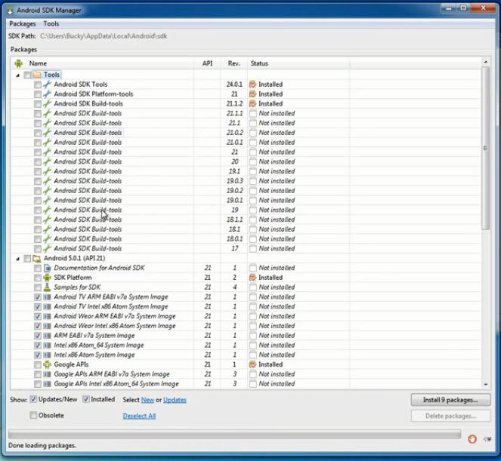Click the package list scrollbar down arrow
The width and height of the screenshot is (501, 461).
coord(486,384)
